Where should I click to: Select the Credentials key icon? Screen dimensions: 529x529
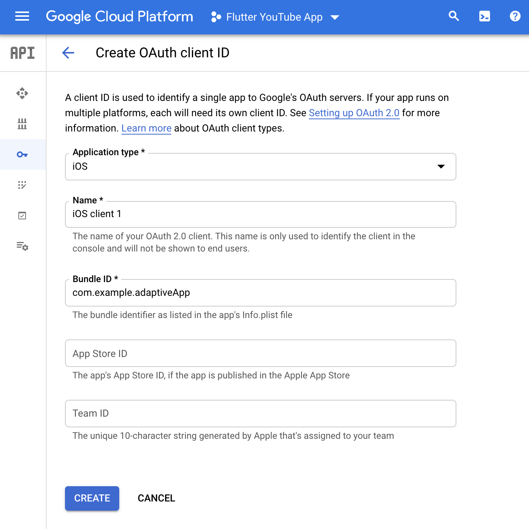22,154
